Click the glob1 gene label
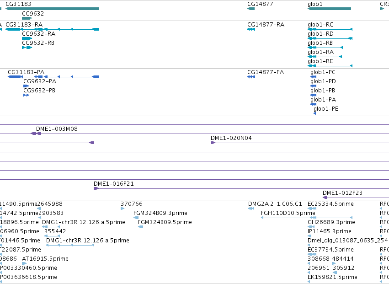The width and height of the screenshot is (389, 284). tap(315, 4)
